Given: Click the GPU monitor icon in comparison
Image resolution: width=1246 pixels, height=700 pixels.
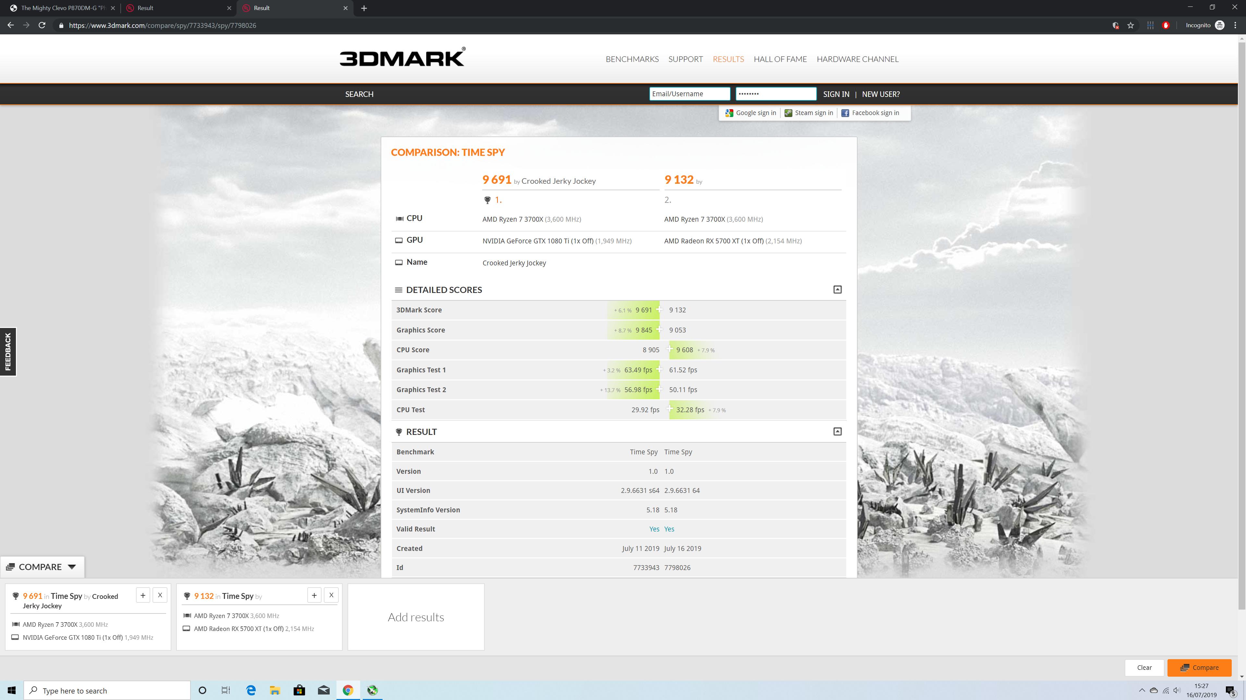Looking at the screenshot, I should tap(398, 240).
